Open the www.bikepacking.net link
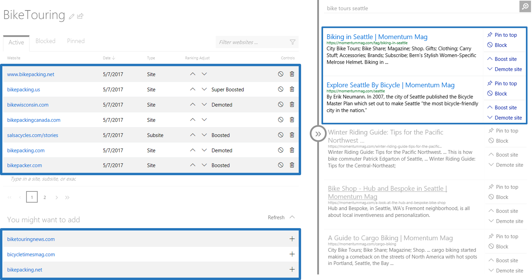 (30, 74)
